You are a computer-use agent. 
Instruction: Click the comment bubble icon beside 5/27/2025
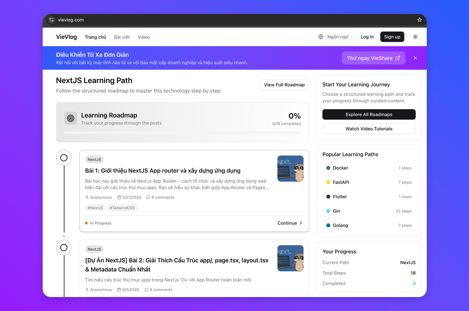[148, 197]
